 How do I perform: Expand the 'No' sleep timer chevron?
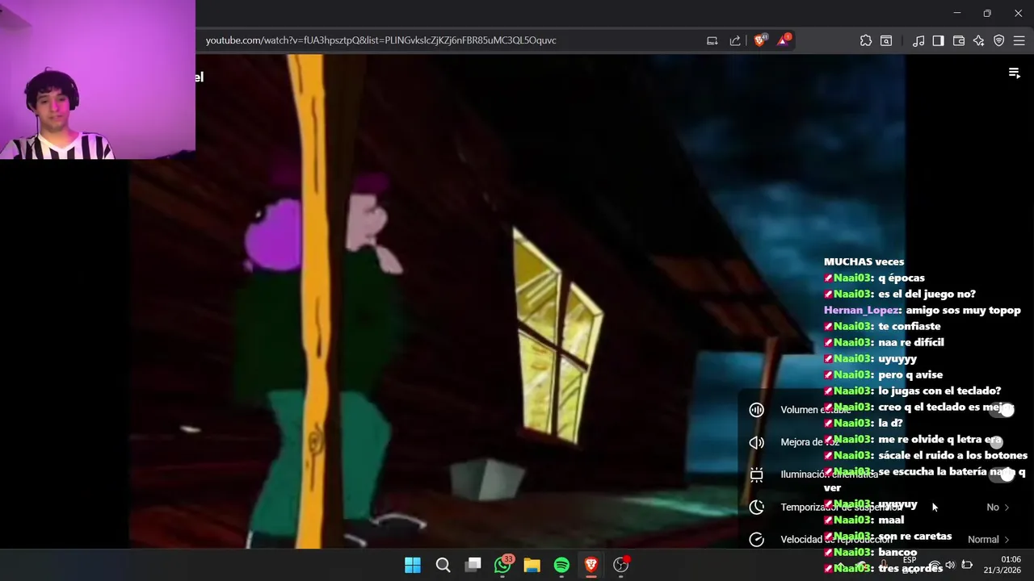tap(1007, 508)
